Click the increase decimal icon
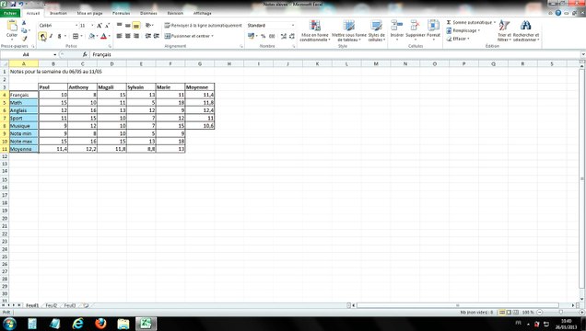 (x=284, y=36)
